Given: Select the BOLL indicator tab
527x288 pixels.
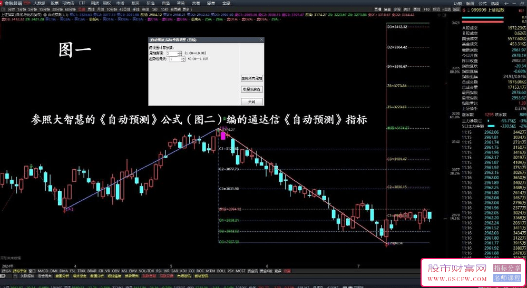Looking at the screenshot, I should [x=221, y=271].
